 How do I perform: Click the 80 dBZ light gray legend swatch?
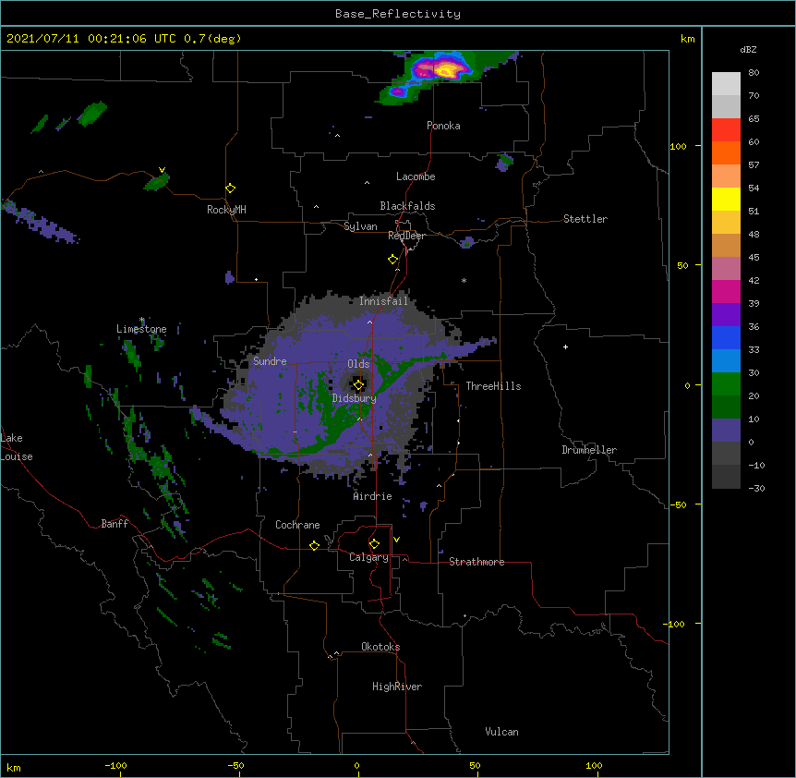(x=726, y=83)
